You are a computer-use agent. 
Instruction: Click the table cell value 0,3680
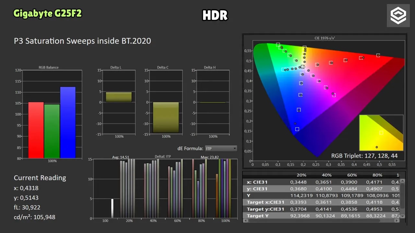tap(298, 189)
